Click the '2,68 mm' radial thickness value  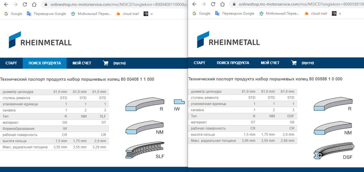pos(287,141)
